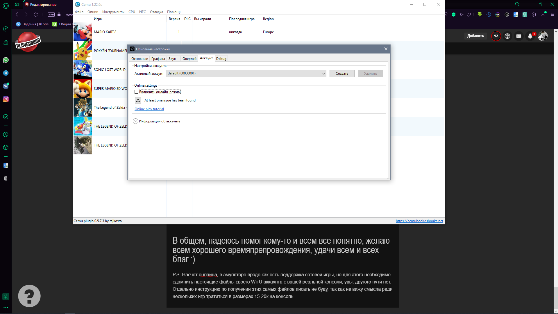Switch to the Debug tab
The image size is (558, 314).
tap(221, 59)
